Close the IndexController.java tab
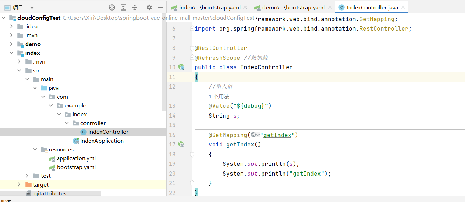Viewport: 465px width, 202px height. pos(403,7)
